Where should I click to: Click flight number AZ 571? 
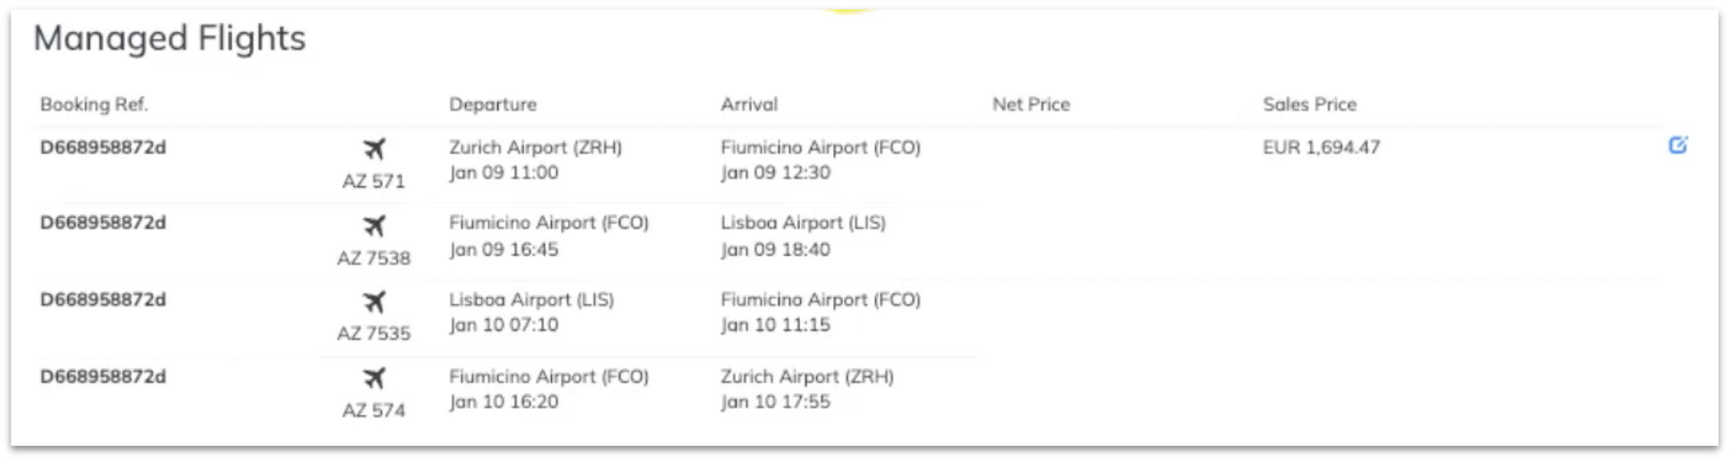click(x=374, y=181)
